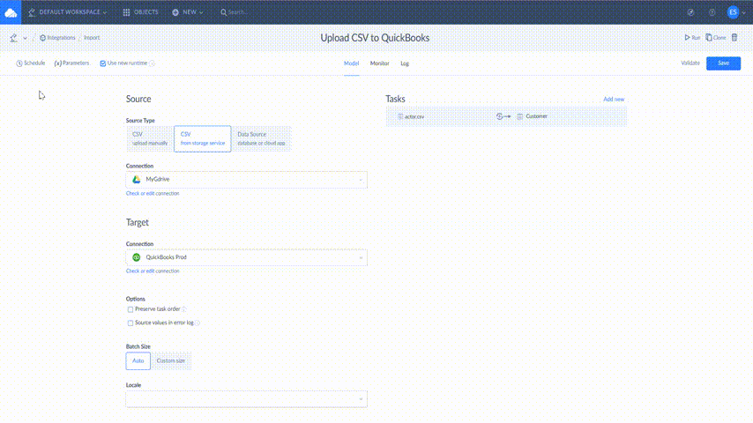753x423 pixels.
Task: Open the Locale dropdown
Action: tap(246, 399)
